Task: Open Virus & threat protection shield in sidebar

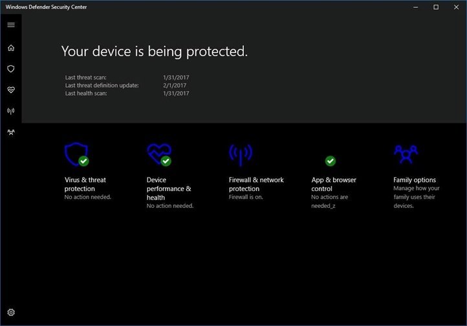Action: pyautogui.click(x=11, y=69)
